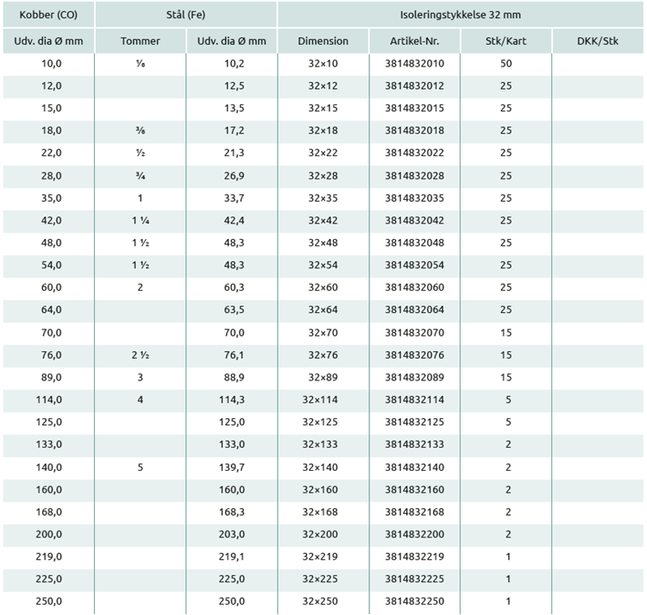Screen dimensions: 647x615
Task: Select article number 3814832022
Action: (x=415, y=153)
